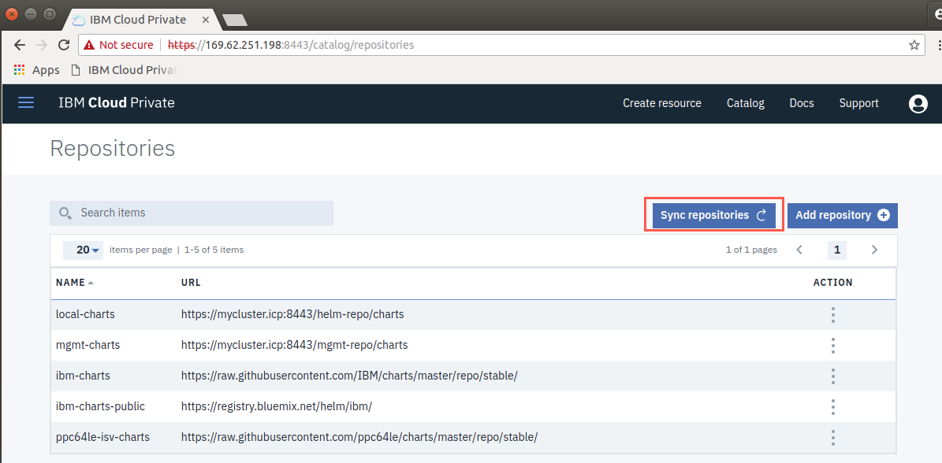
Task: Click the browser back arrow
Action: [x=19, y=45]
